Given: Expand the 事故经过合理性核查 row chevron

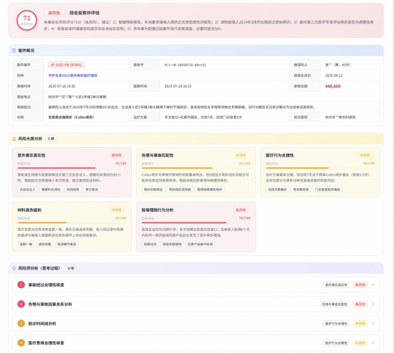Looking at the screenshot, I should [x=373, y=285].
